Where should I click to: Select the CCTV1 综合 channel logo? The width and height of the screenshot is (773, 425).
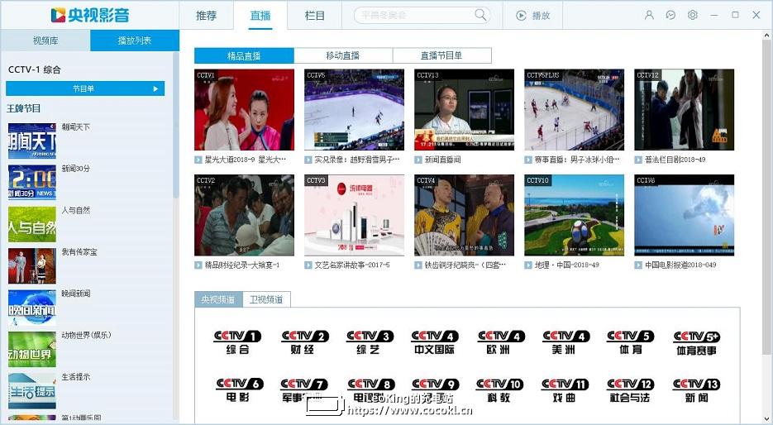pyautogui.click(x=237, y=342)
